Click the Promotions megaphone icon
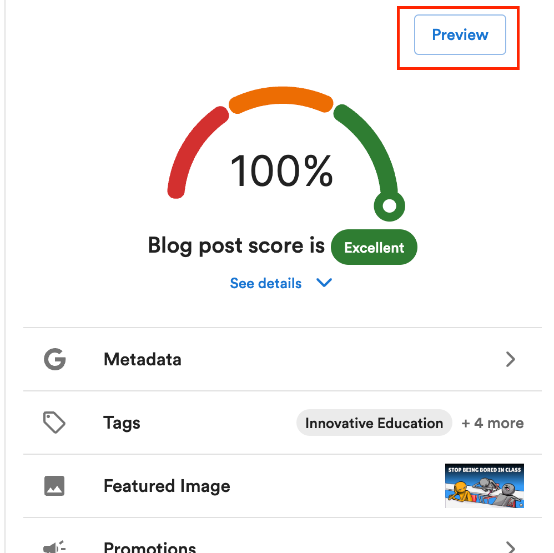 54,547
